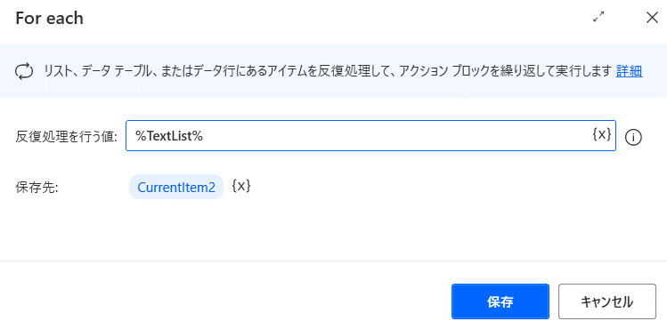Screen dimensions: 667x329
Task: Select the CurrentItem2 variable chip
Action: tap(176, 187)
